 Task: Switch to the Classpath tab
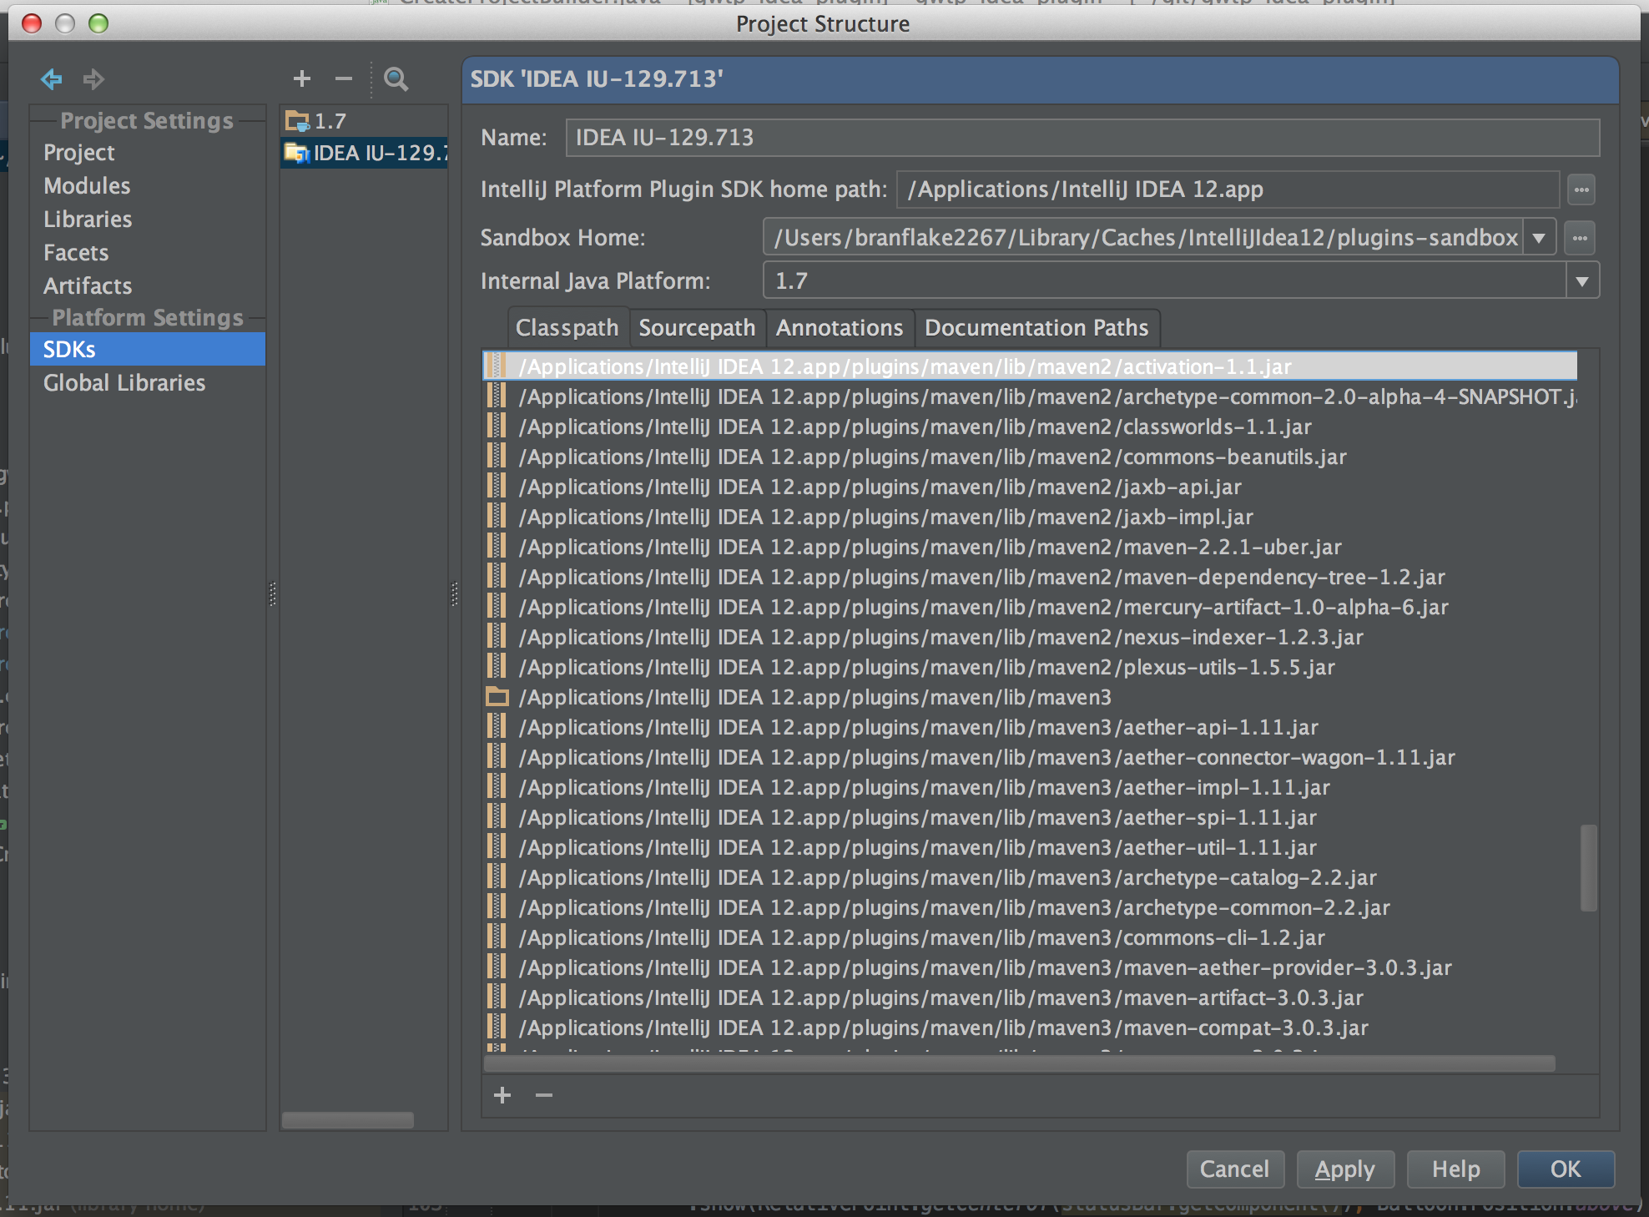[x=567, y=328]
